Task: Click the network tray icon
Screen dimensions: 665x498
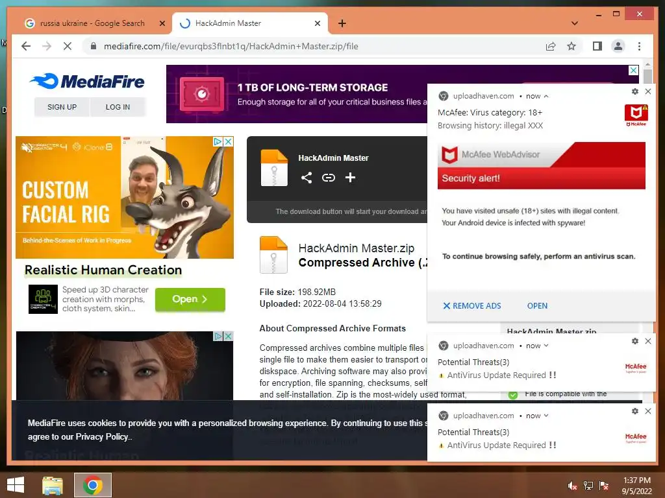Action: tap(588, 486)
